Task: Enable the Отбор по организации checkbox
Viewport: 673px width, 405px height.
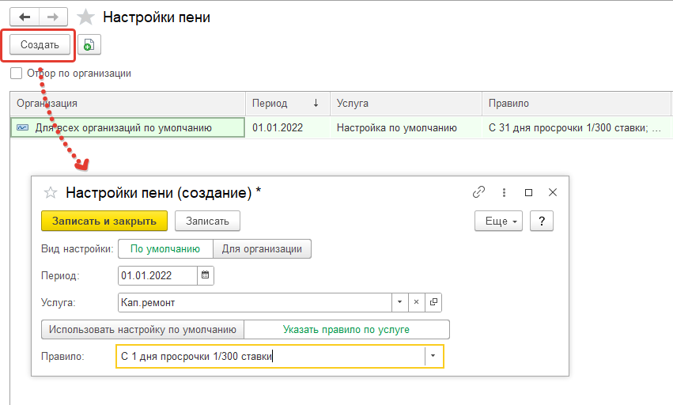Action: pos(17,74)
